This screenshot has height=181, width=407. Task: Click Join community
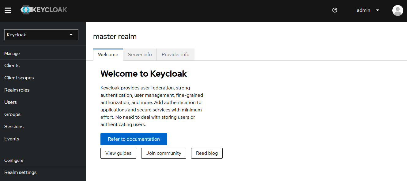pos(164,153)
